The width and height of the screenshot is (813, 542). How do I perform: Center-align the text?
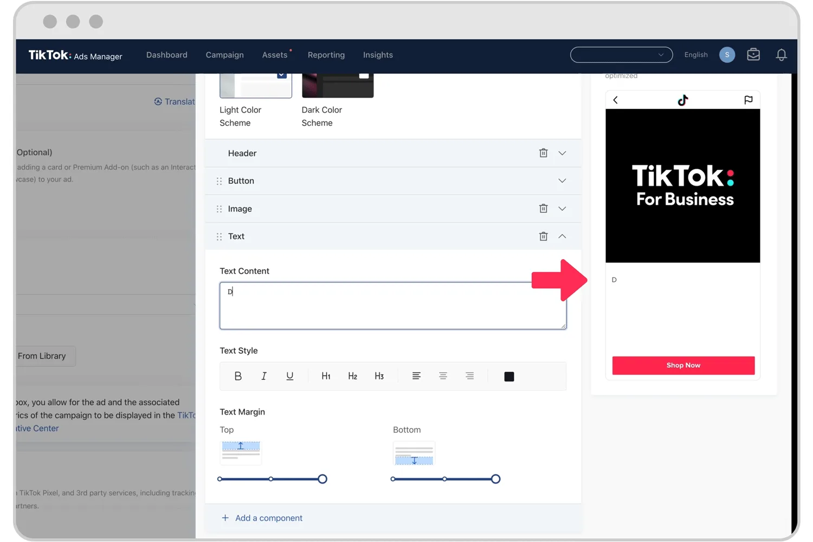pos(443,376)
